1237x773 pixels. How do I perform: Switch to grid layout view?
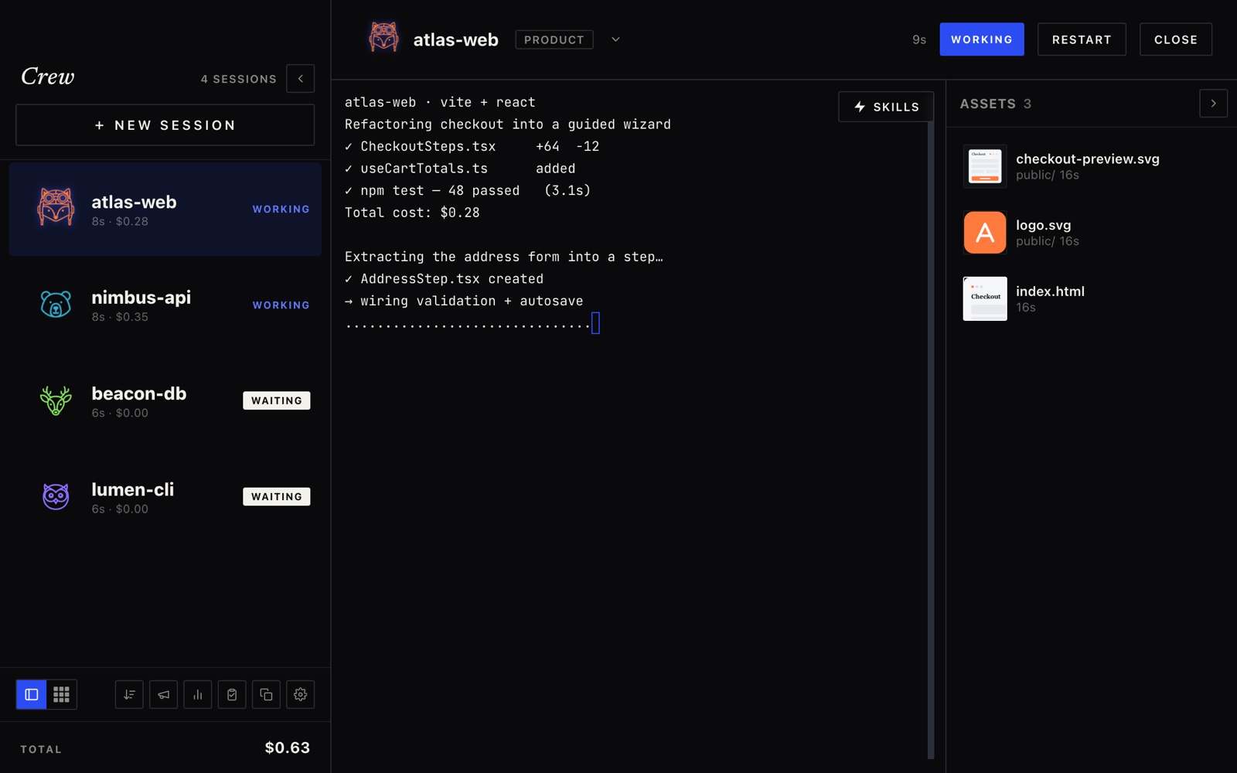pos(61,694)
